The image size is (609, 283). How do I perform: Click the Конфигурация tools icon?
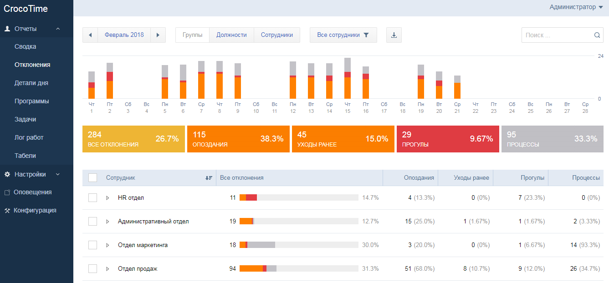pos(7,211)
